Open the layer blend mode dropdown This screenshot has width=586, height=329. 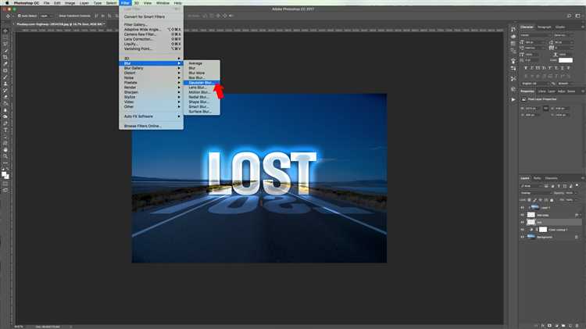(536, 193)
